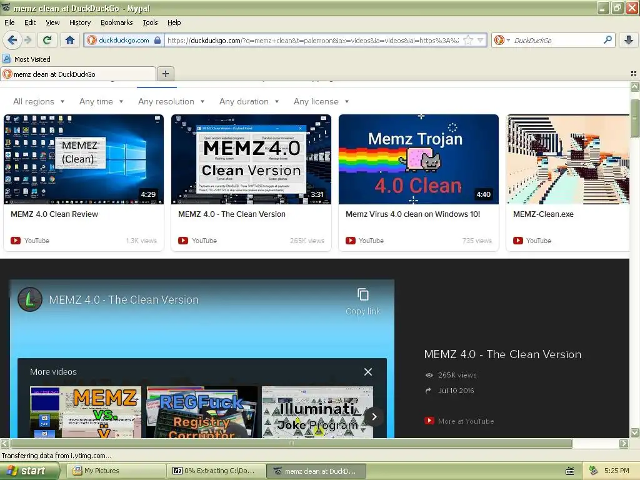
Task: Click the padlock site security icon
Action: [x=157, y=40]
